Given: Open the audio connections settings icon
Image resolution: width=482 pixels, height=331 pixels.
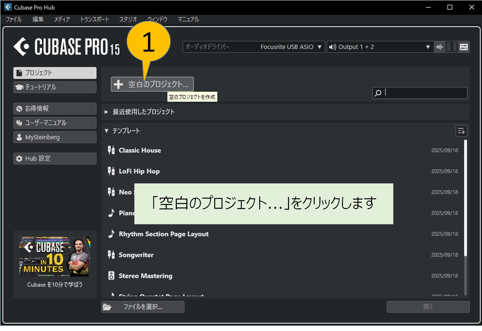Looking at the screenshot, I should coord(464,47).
